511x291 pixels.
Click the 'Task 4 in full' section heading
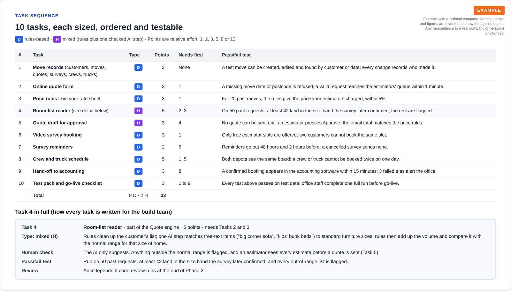[x=93, y=212]
